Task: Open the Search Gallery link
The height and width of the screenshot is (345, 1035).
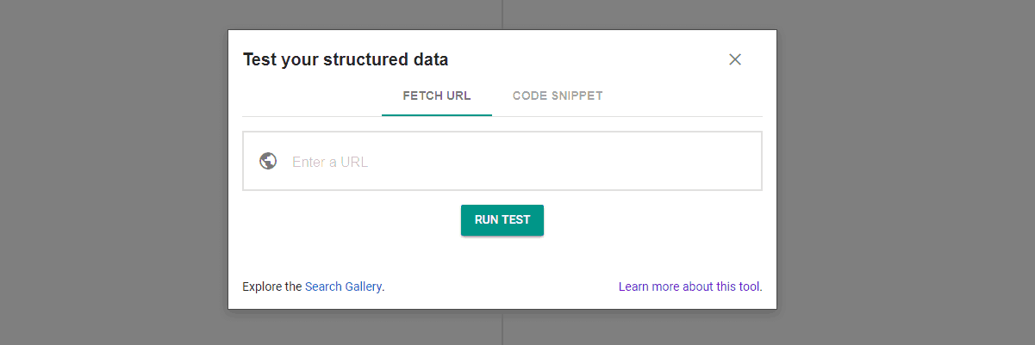Action: 343,286
